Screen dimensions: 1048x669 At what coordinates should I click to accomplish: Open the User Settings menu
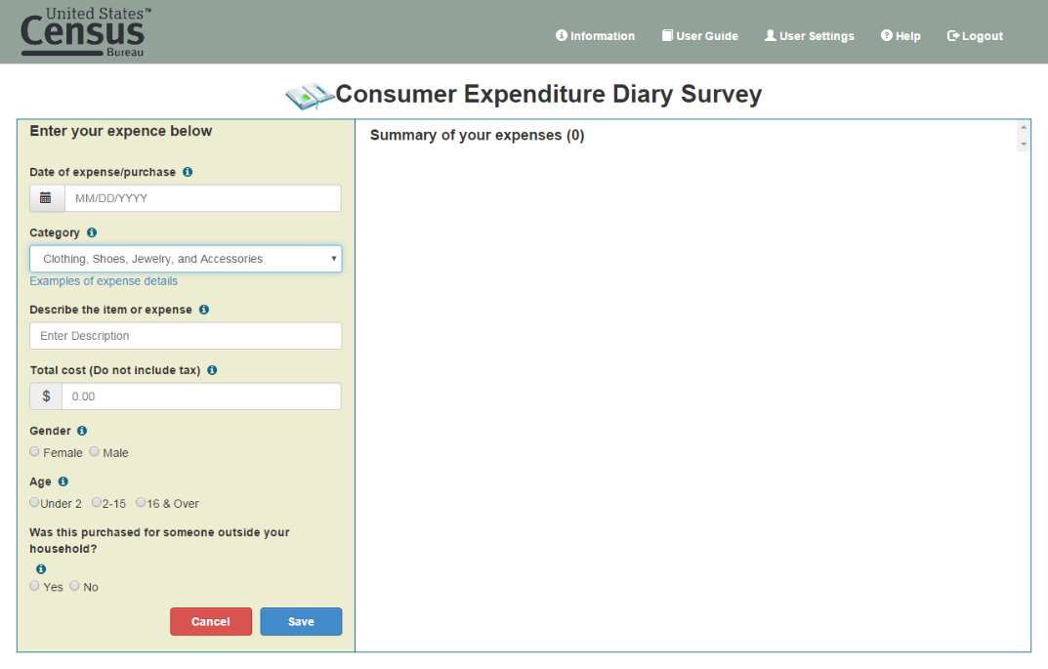coord(809,36)
